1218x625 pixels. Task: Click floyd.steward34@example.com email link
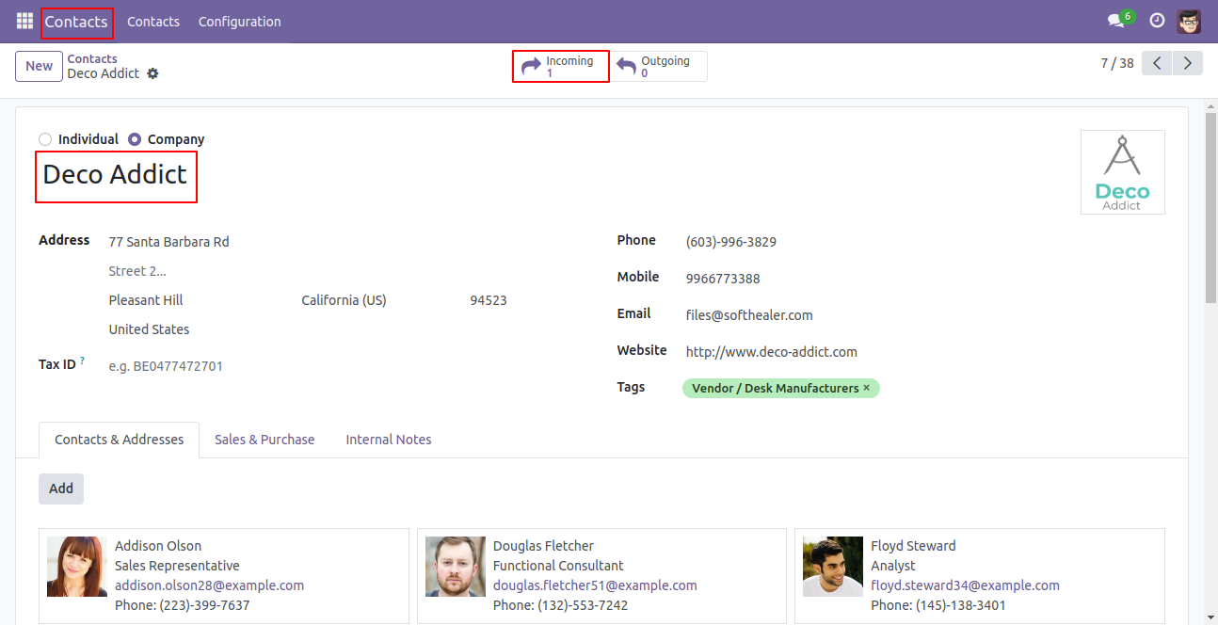click(x=965, y=585)
